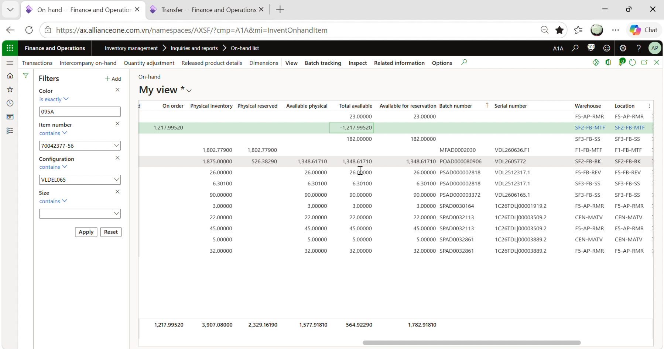This screenshot has width=664, height=349.
Task: Open Intercompany on-hand menu
Action: click(88, 63)
